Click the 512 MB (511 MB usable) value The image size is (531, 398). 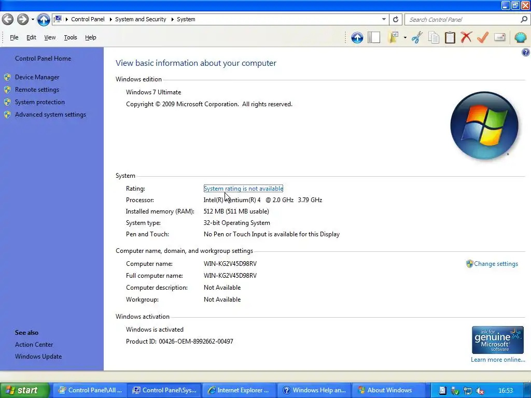[236, 211]
